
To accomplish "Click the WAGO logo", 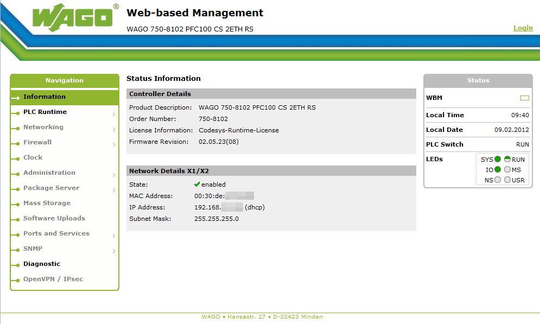I will [72, 17].
